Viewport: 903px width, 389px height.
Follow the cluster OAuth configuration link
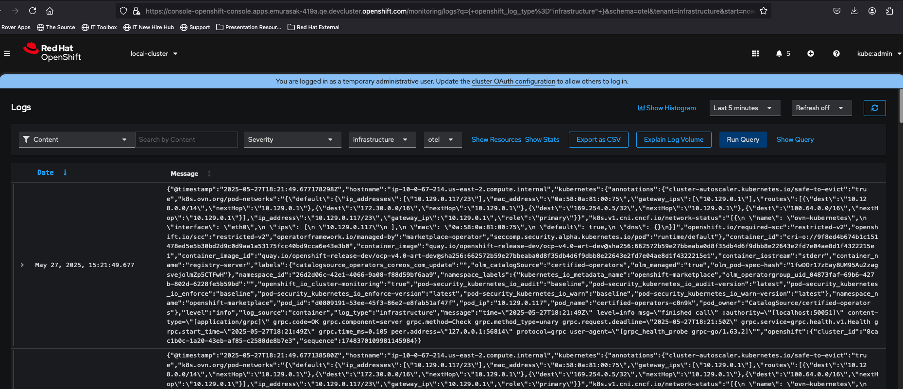[x=513, y=81]
